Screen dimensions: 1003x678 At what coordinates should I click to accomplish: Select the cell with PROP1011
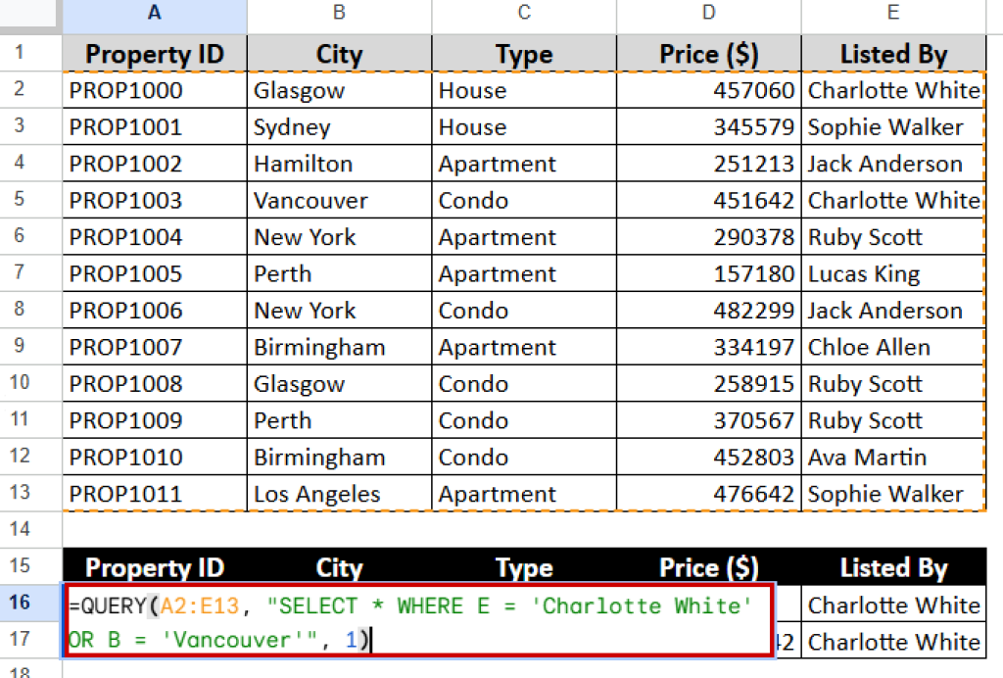point(154,494)
